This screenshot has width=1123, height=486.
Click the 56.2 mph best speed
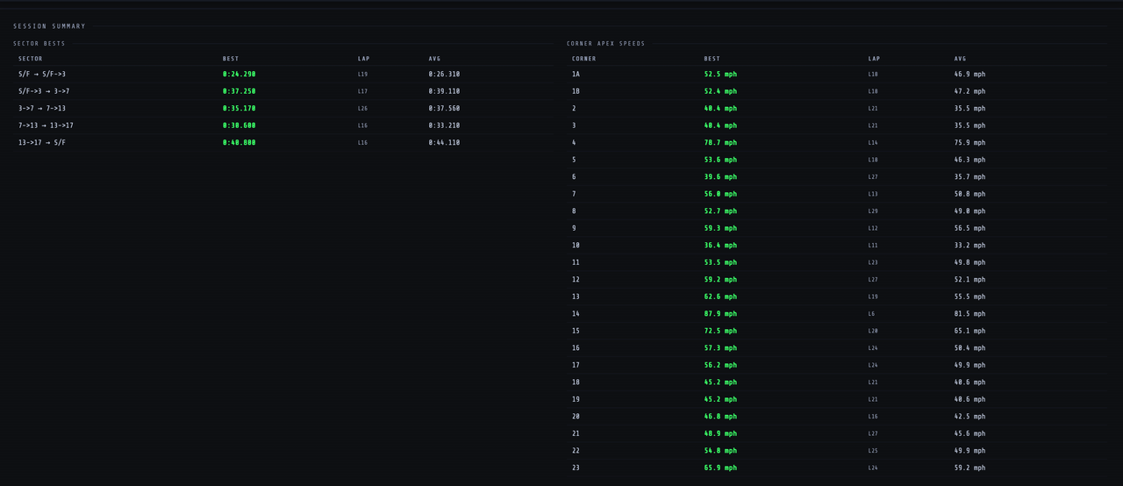click(720, 365)
